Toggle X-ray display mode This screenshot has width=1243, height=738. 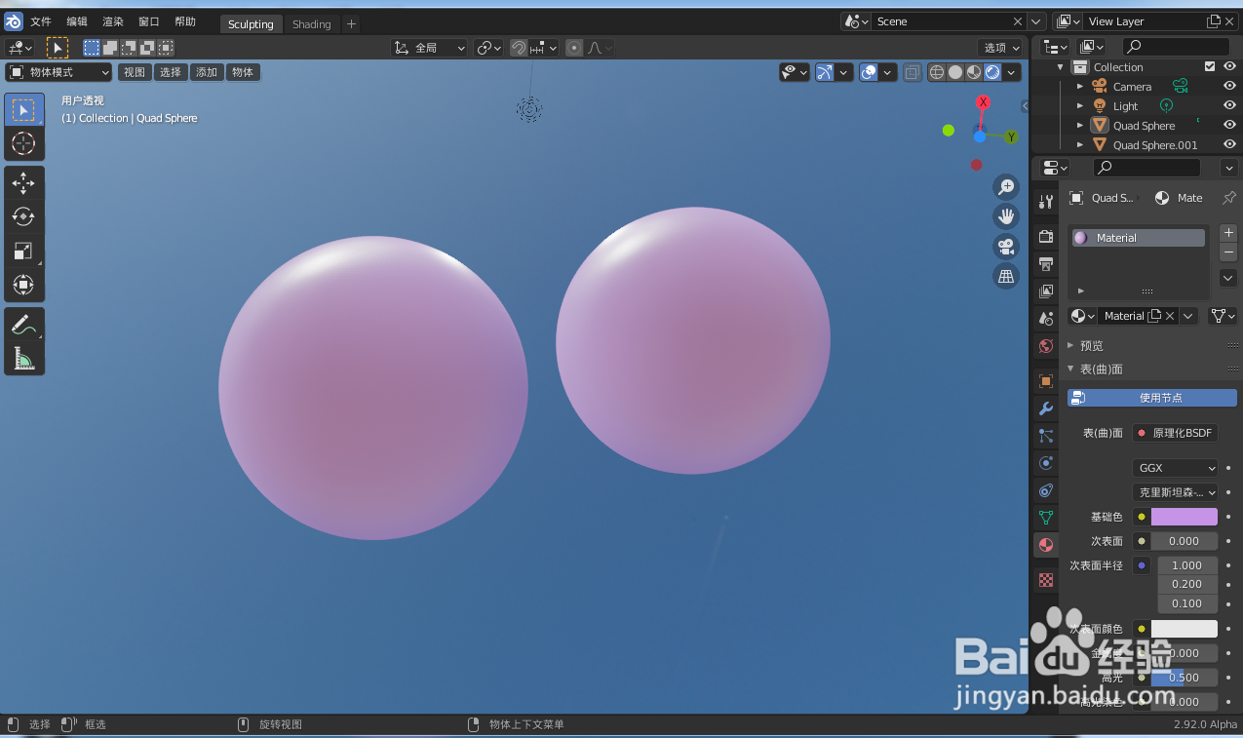point(912,72)
